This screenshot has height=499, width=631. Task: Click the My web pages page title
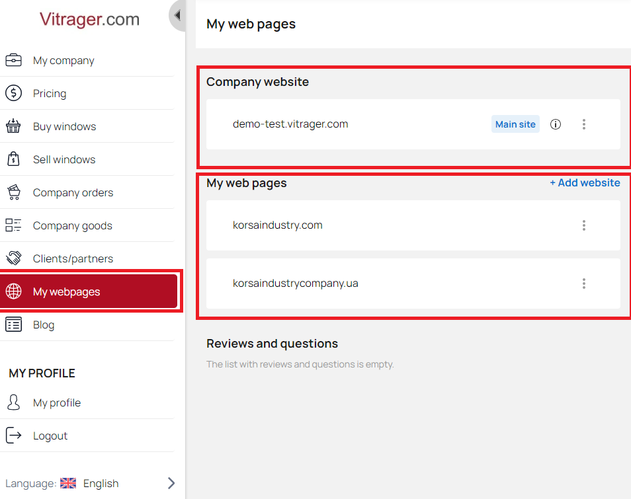(x=251, y=24)
